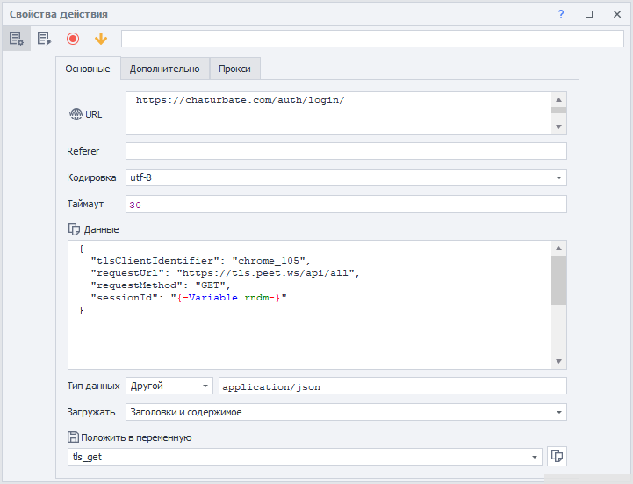The height and width of the screenshot is (484, 633).
Task: Select the Основные tab
Action: 88,69
